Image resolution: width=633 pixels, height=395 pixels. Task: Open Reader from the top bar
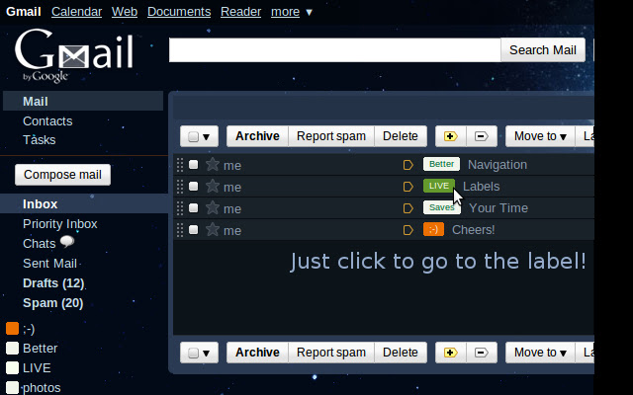click(240, 12)
